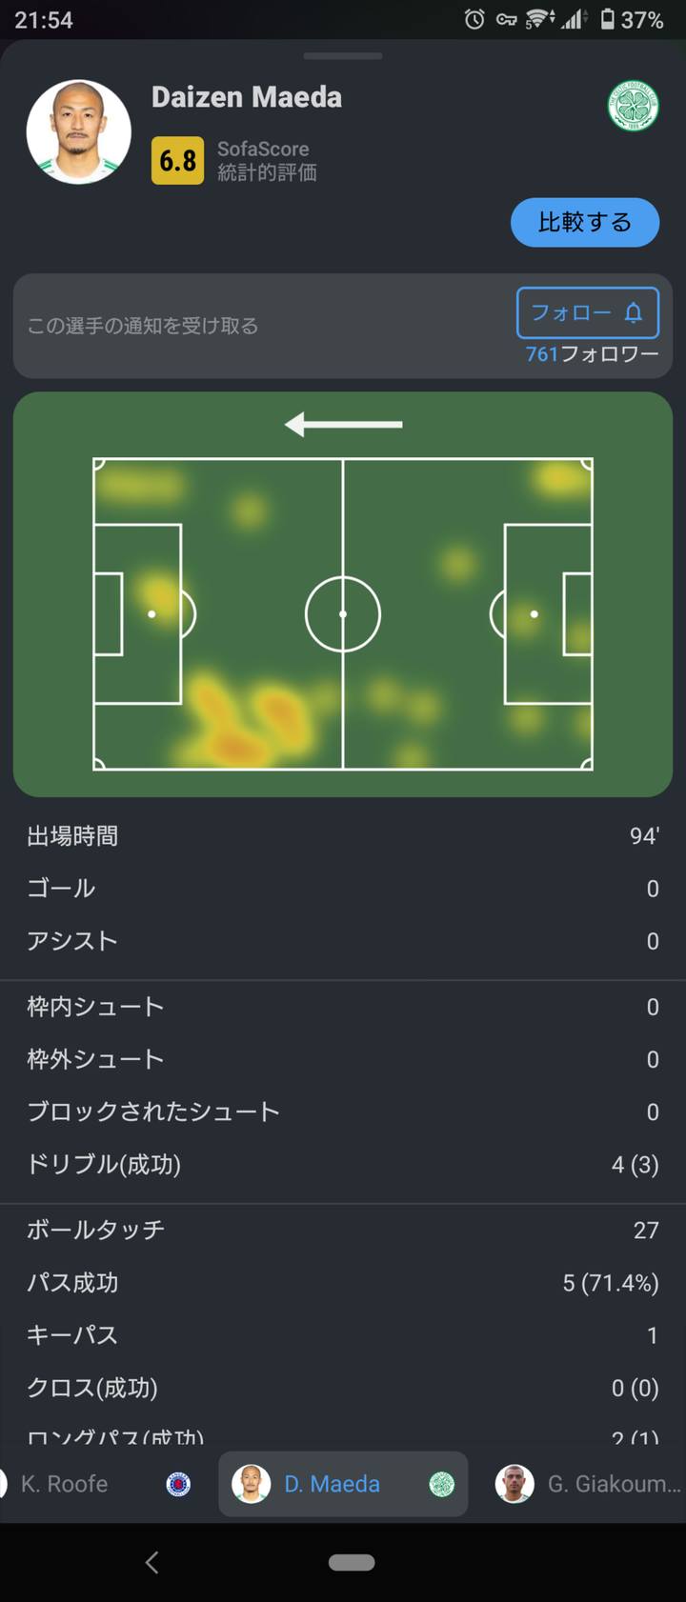This screenshot has height=1602, width=686.
Task: Tap the ドリブル(成功) stat row
Action: pos(343,1164)
